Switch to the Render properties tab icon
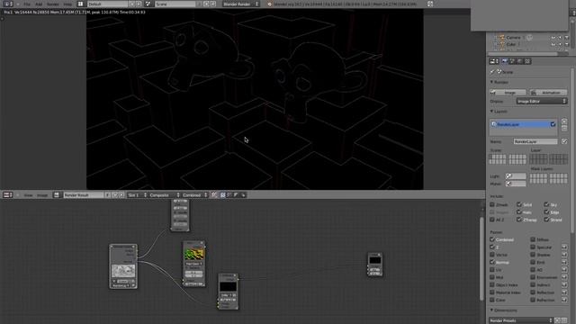The height and width of the screenshot is (324, 576). [x=505, y=61]
